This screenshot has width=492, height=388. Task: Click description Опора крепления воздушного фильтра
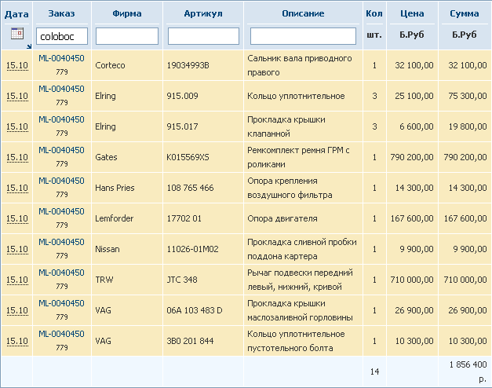coord(290,188)
